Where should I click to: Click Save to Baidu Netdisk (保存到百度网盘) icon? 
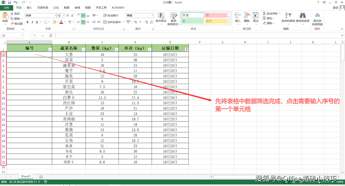coord(317,15)
